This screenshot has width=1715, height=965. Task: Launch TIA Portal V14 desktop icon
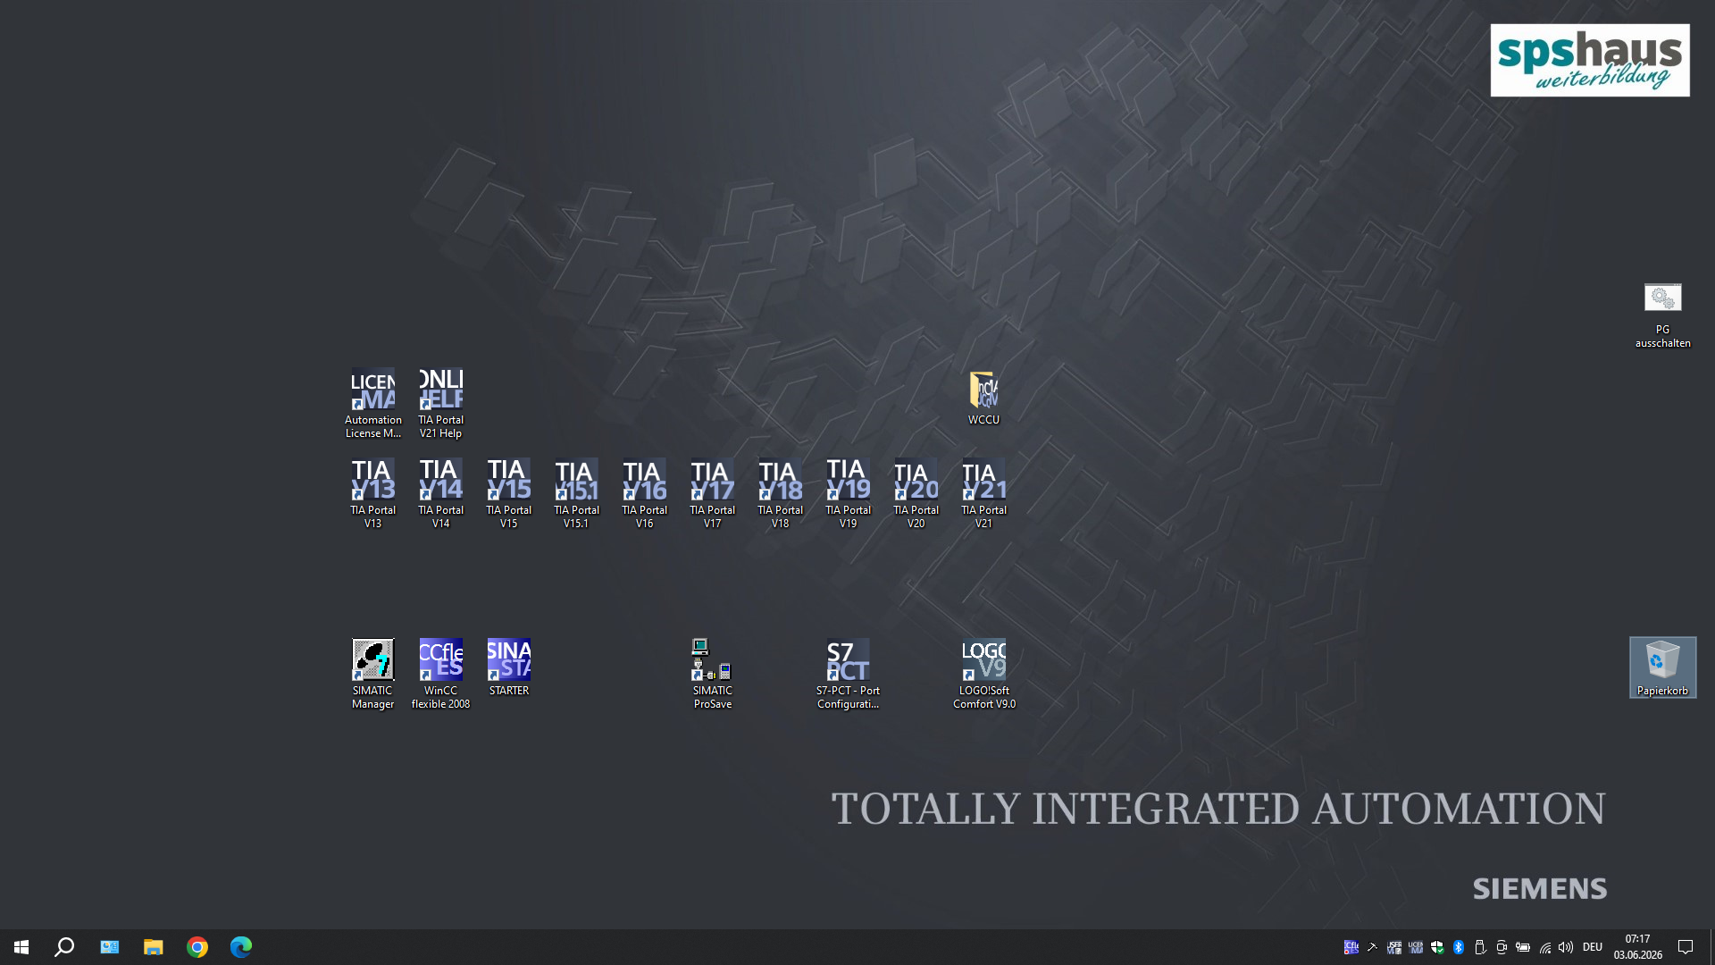coord(440,493)
